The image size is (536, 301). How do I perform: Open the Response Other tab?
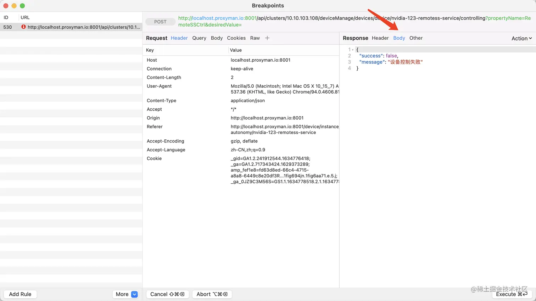coord(416,38)
